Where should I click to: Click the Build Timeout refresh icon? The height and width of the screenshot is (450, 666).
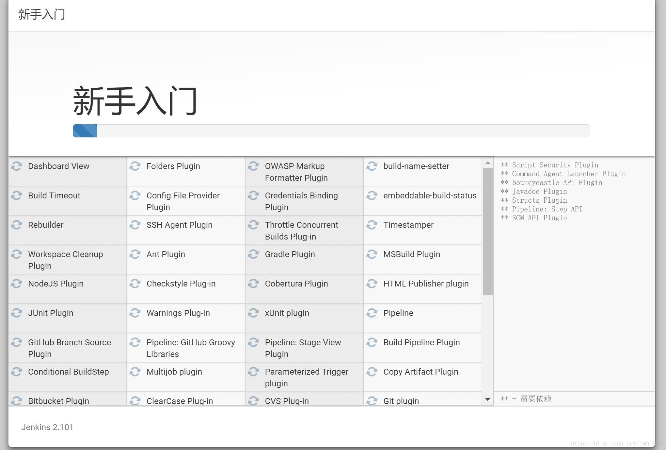[x=17, y=195]
